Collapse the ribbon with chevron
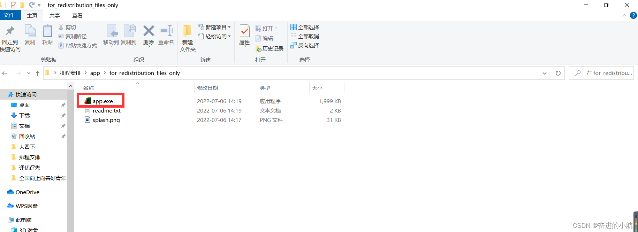The height and width of the screenshot is (232, 638). point(624,15)
